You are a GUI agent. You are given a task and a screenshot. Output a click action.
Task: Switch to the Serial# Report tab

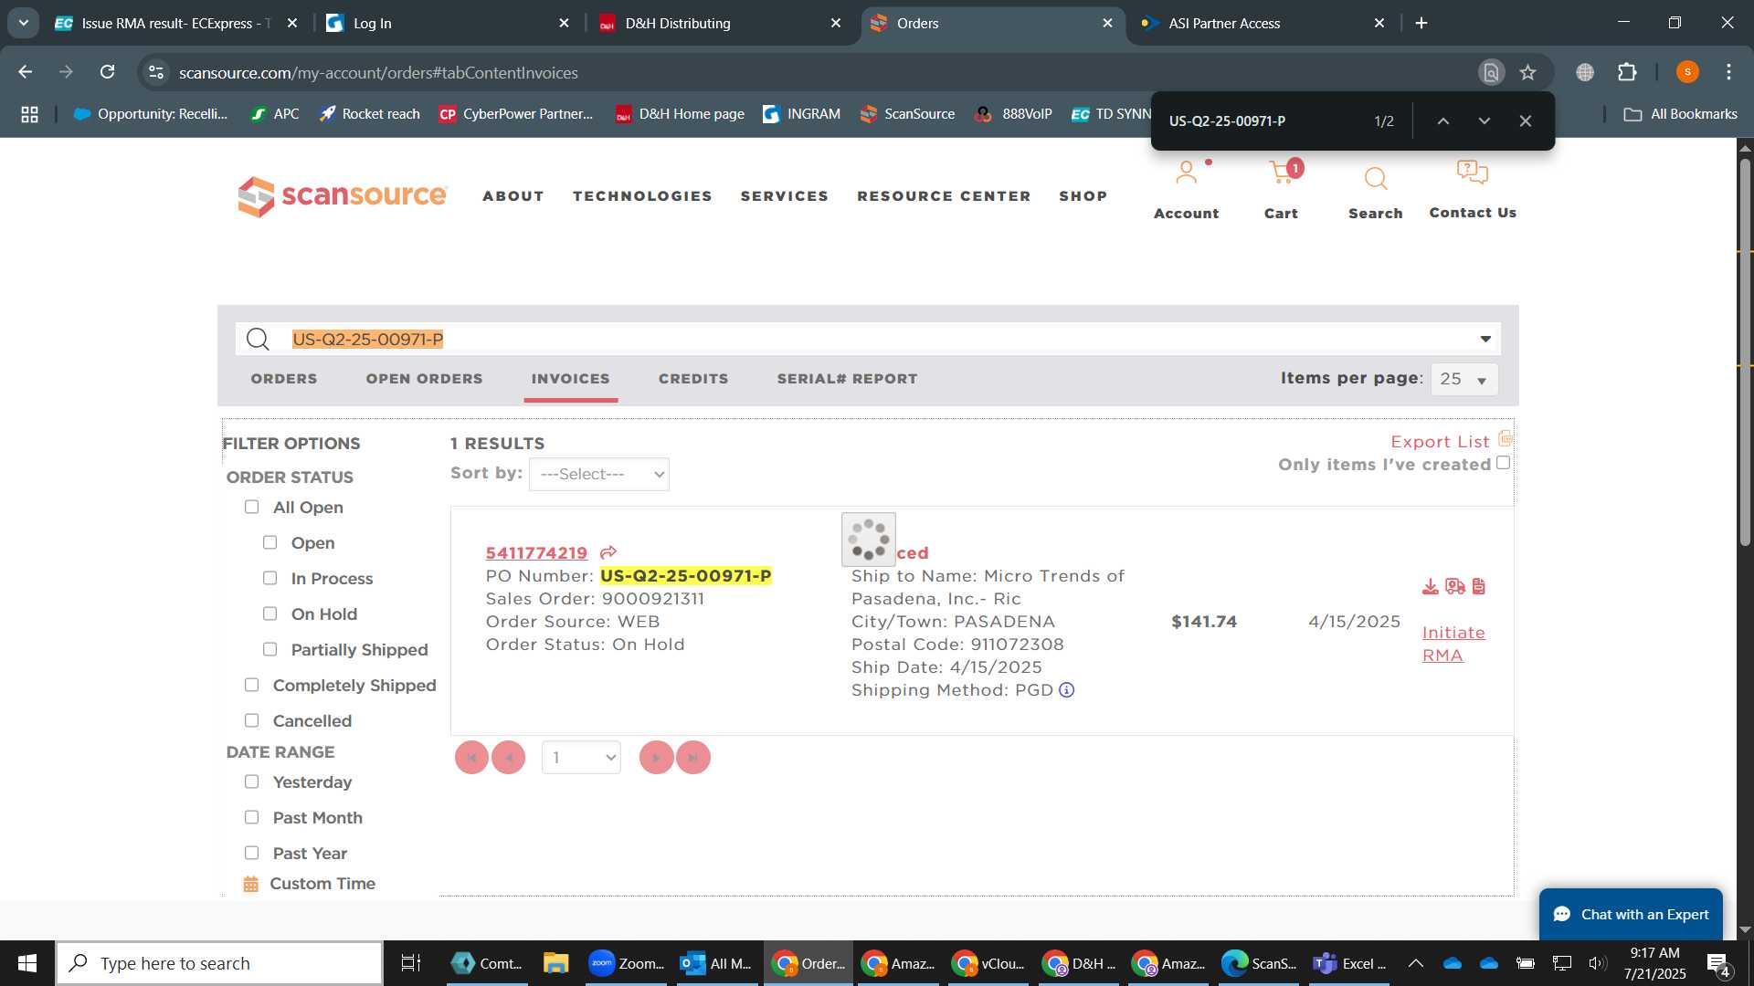coord(848,379)
